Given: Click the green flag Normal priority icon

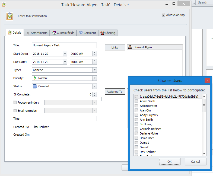Looking at the screenshot, I should coord(35,78).
